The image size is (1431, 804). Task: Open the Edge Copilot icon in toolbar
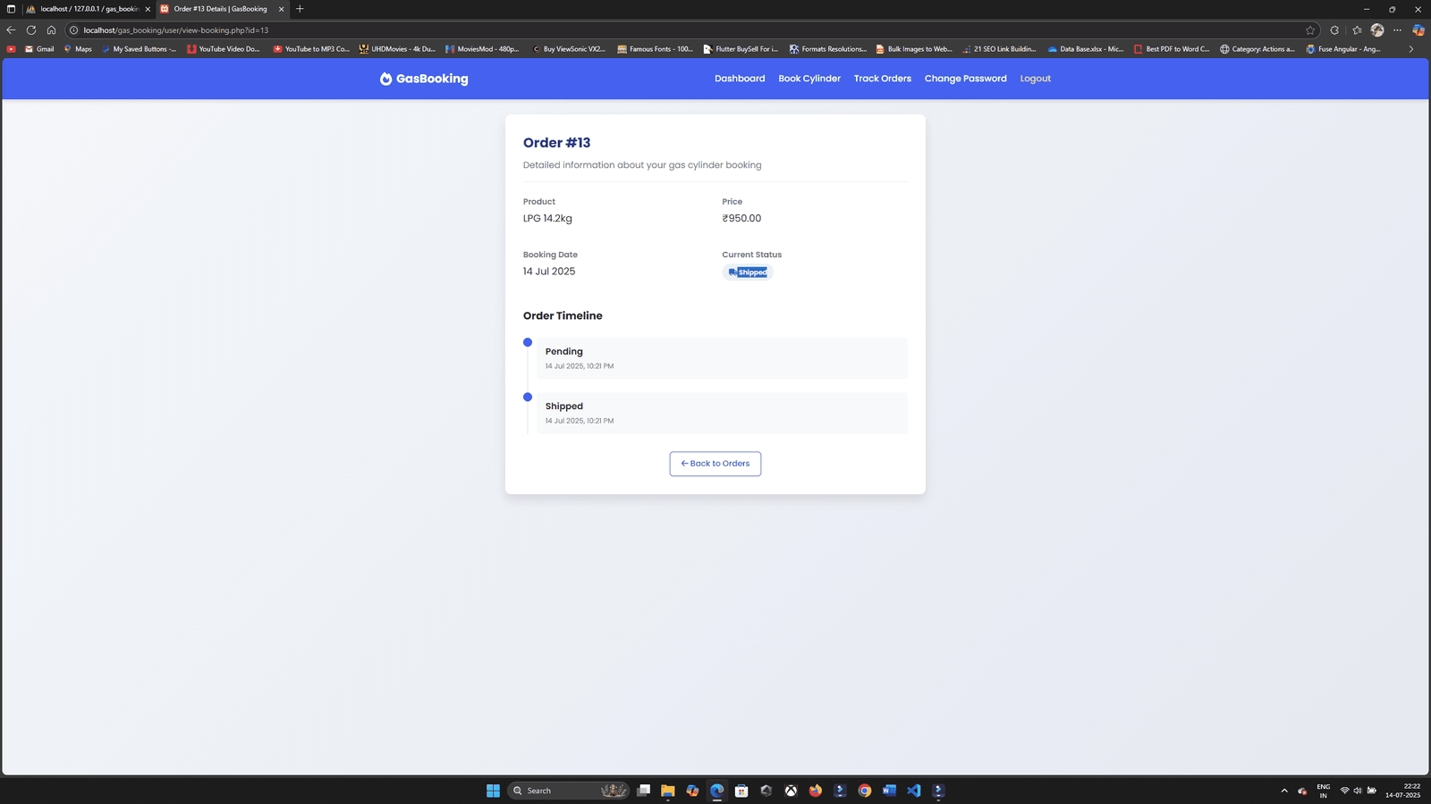tap(1418, 30)
